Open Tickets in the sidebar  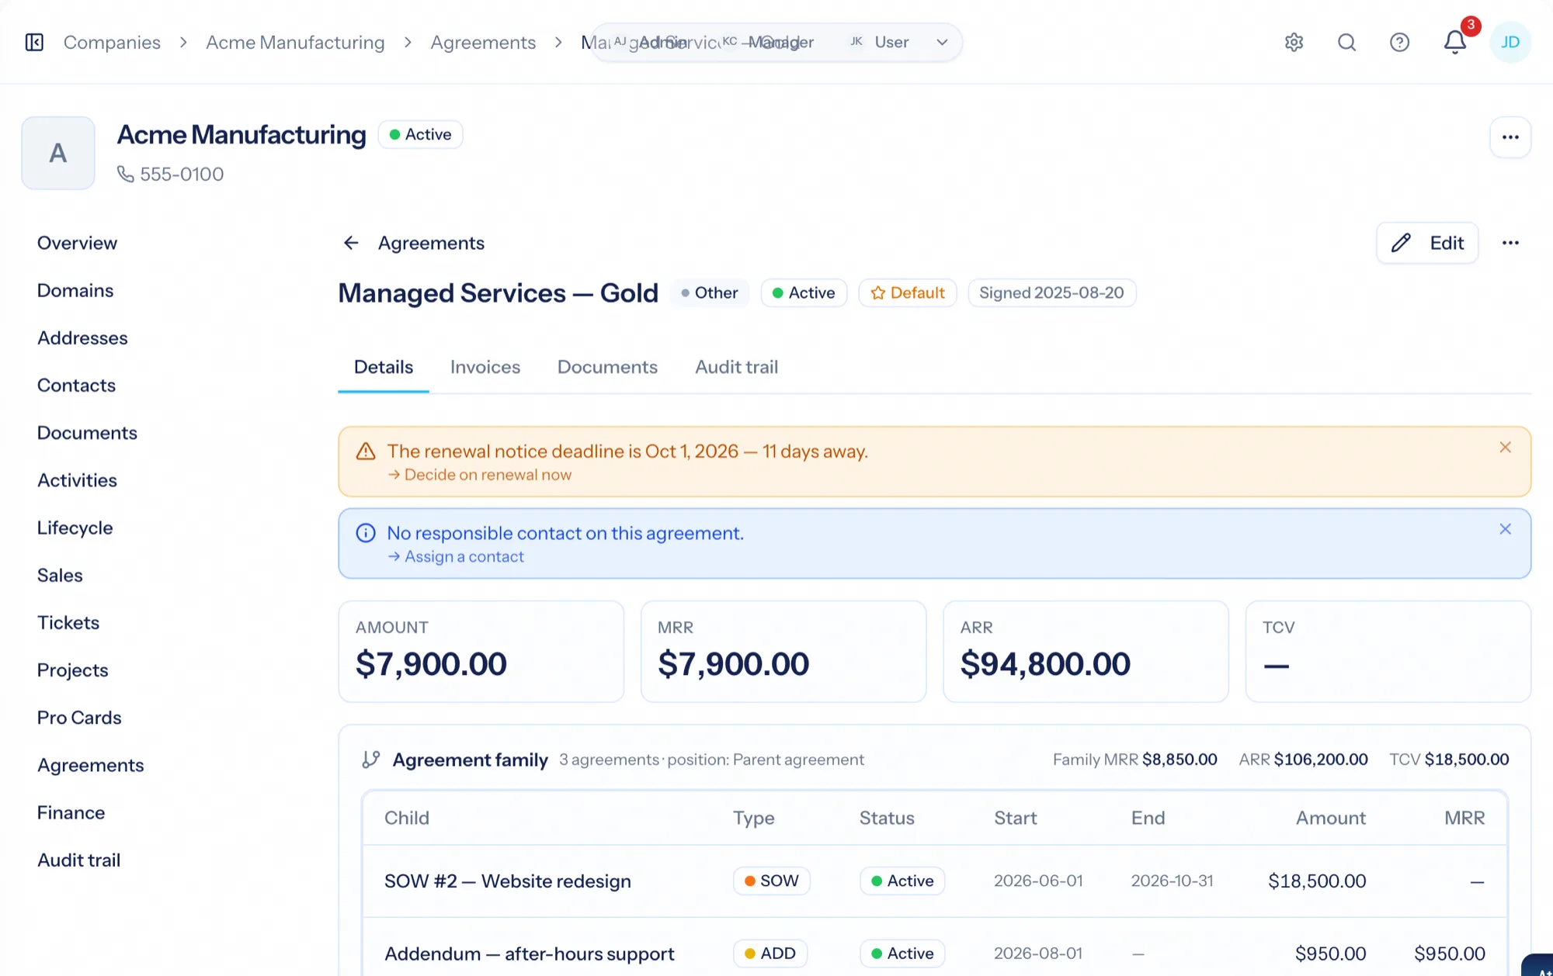tap(68, 622)
